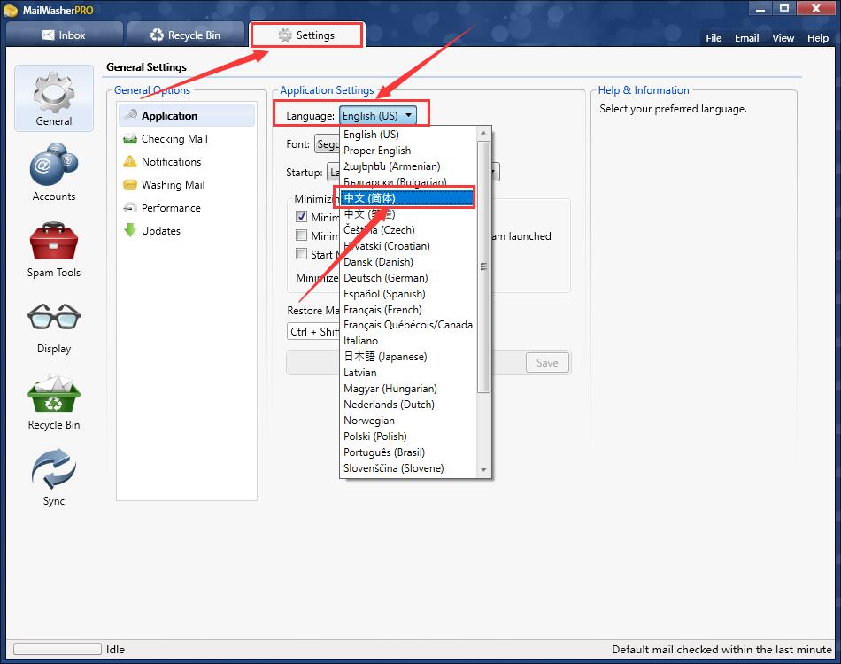The height and width of the screenshot is (664, 841).
Task: Choose 中文 (简体) language option
Action: click(x=408, y=198)
